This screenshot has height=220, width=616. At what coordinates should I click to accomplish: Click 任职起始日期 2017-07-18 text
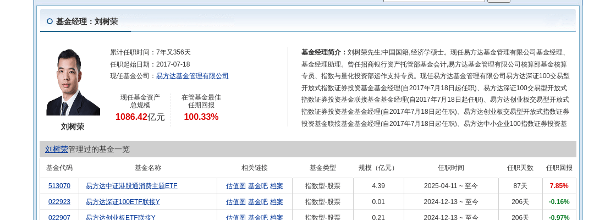click(150, 64)
